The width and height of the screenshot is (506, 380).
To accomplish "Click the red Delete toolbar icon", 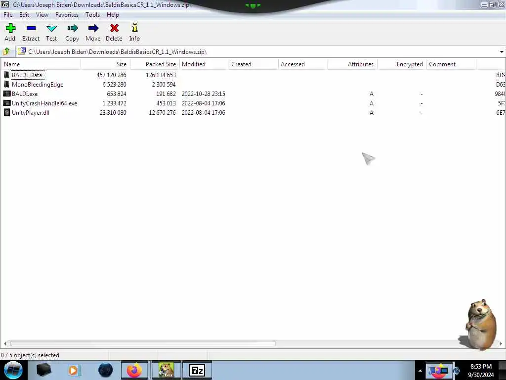I will pos(114,28).
